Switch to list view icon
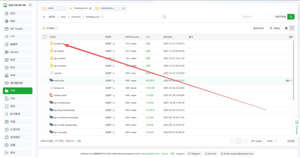Image resolution: width=300 pixels, height=158 pixels. pyautogui.click(x=292, y=28)
